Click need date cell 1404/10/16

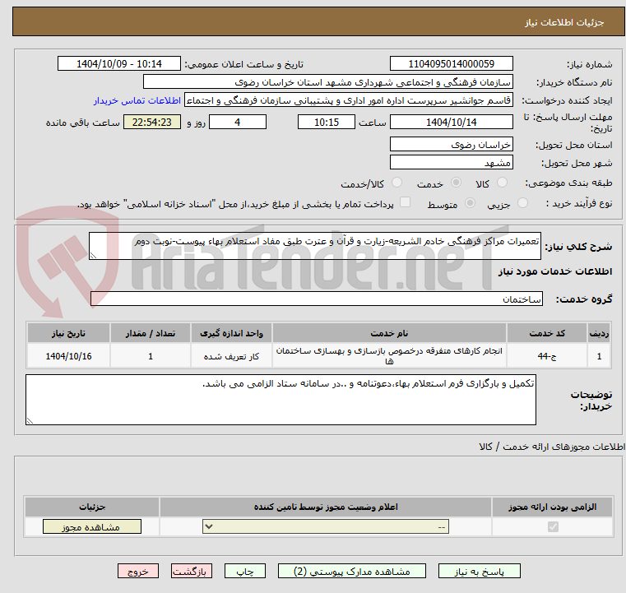click(x=68, y=355)
